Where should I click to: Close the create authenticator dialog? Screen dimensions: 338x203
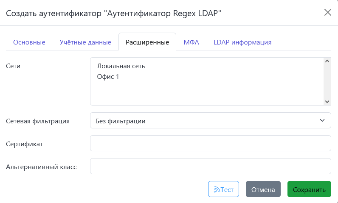(327, 12)
